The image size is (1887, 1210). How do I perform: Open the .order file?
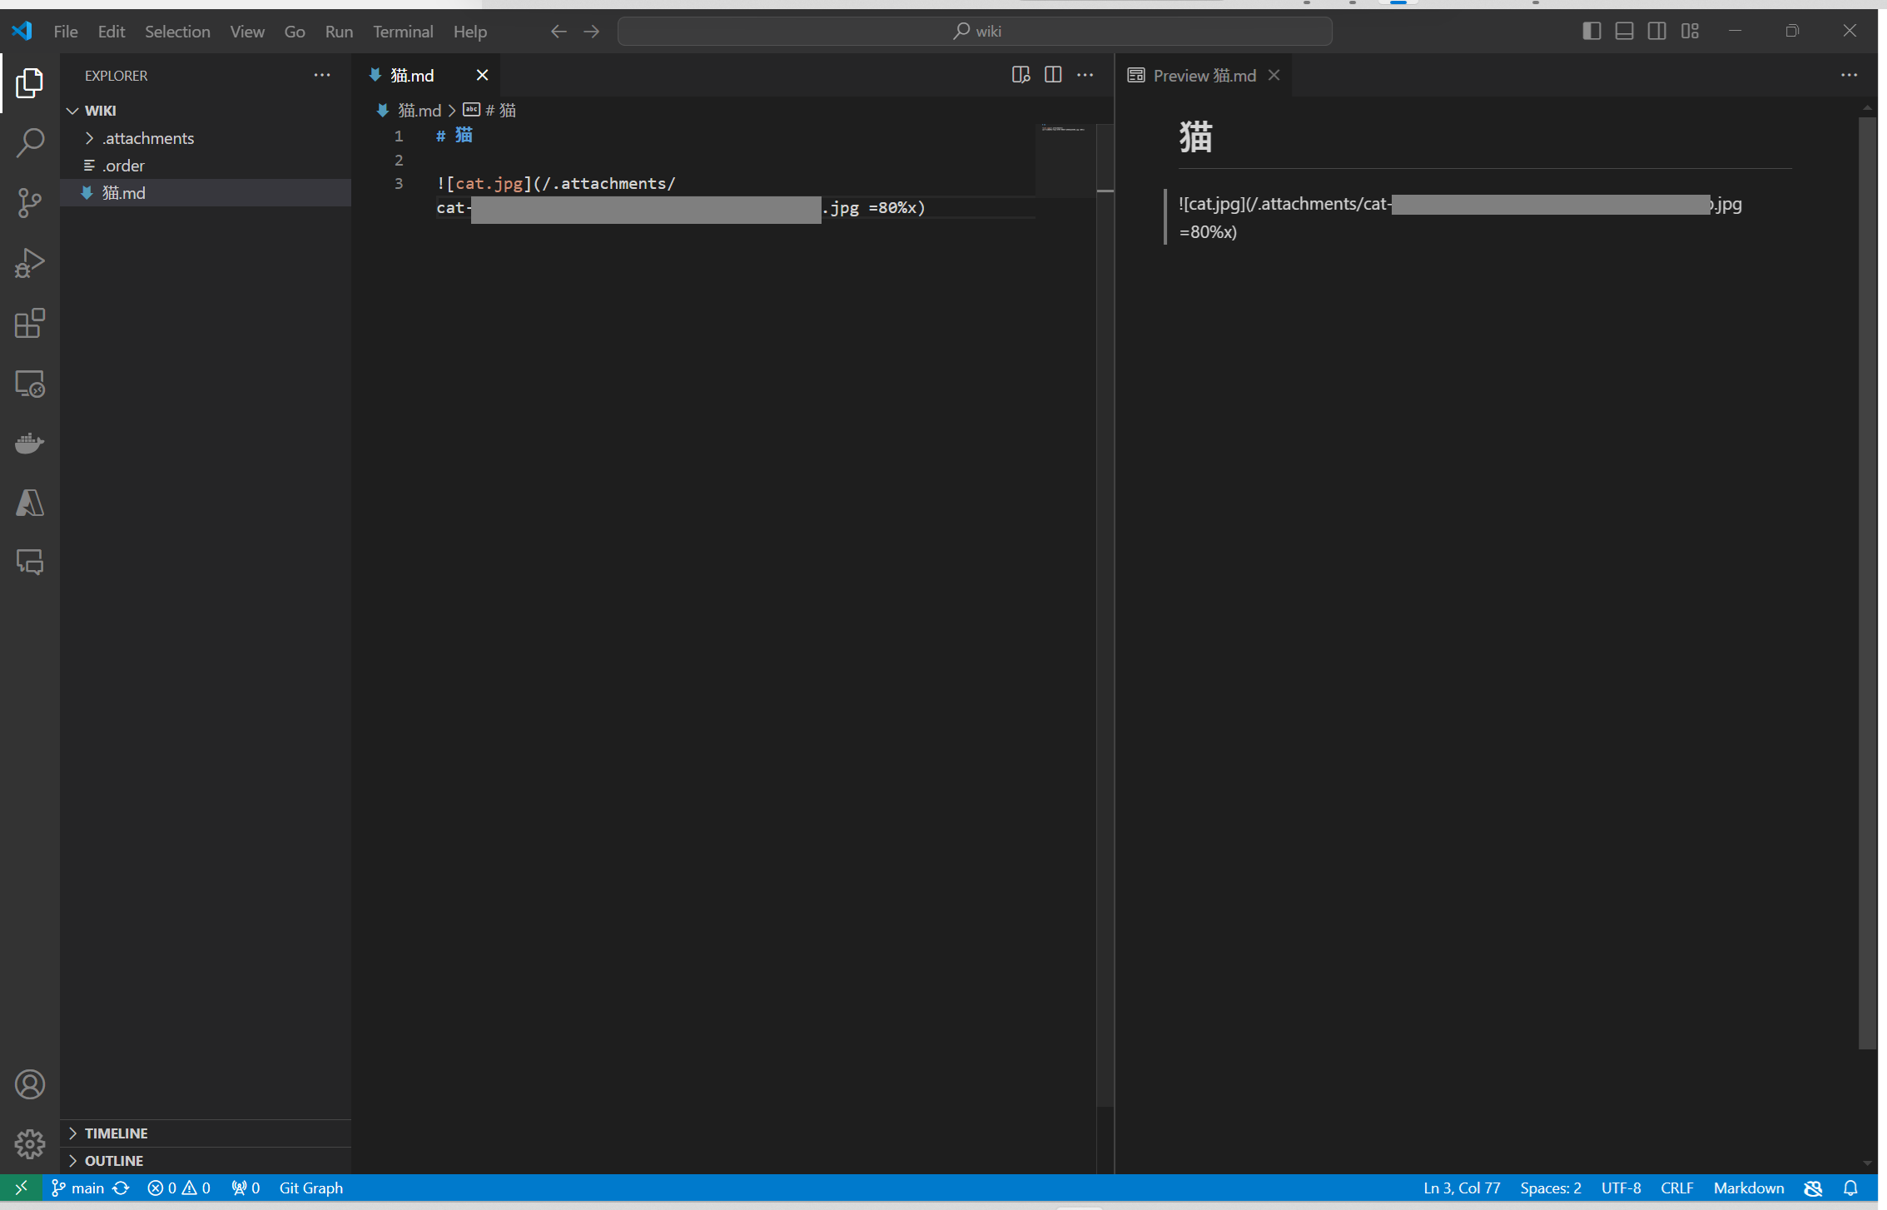[x=206, y=166]
